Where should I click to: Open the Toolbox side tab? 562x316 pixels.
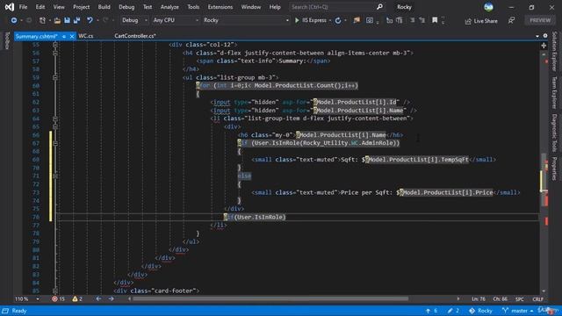click(7, 40)
